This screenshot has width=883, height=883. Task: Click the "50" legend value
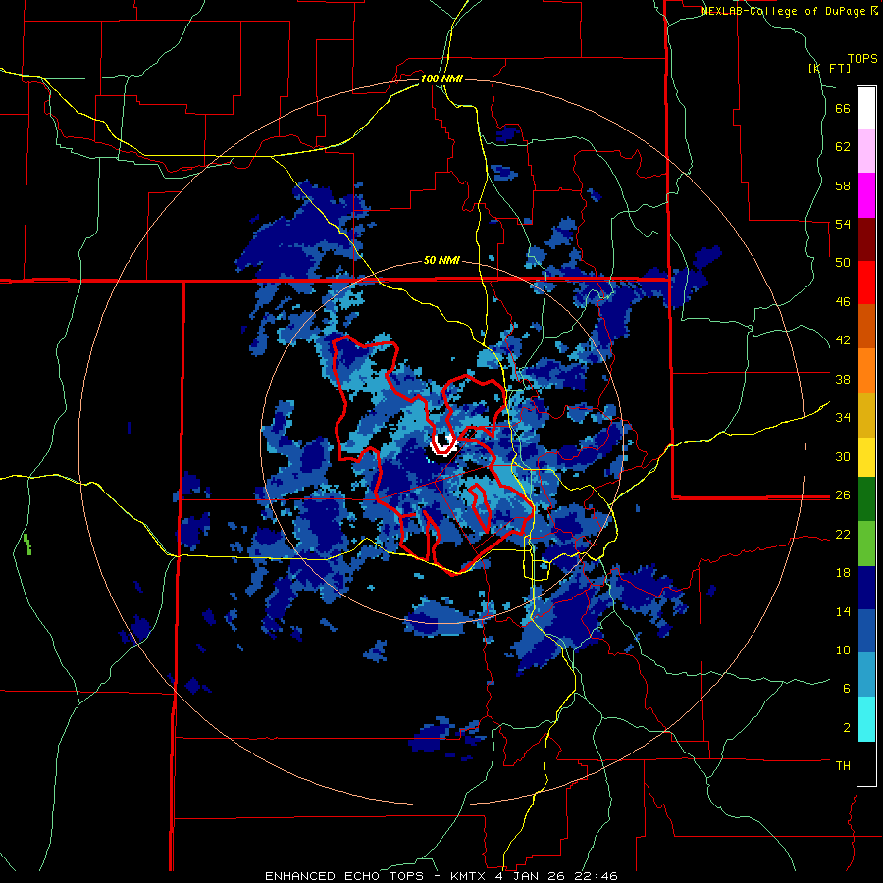[843, 263]
